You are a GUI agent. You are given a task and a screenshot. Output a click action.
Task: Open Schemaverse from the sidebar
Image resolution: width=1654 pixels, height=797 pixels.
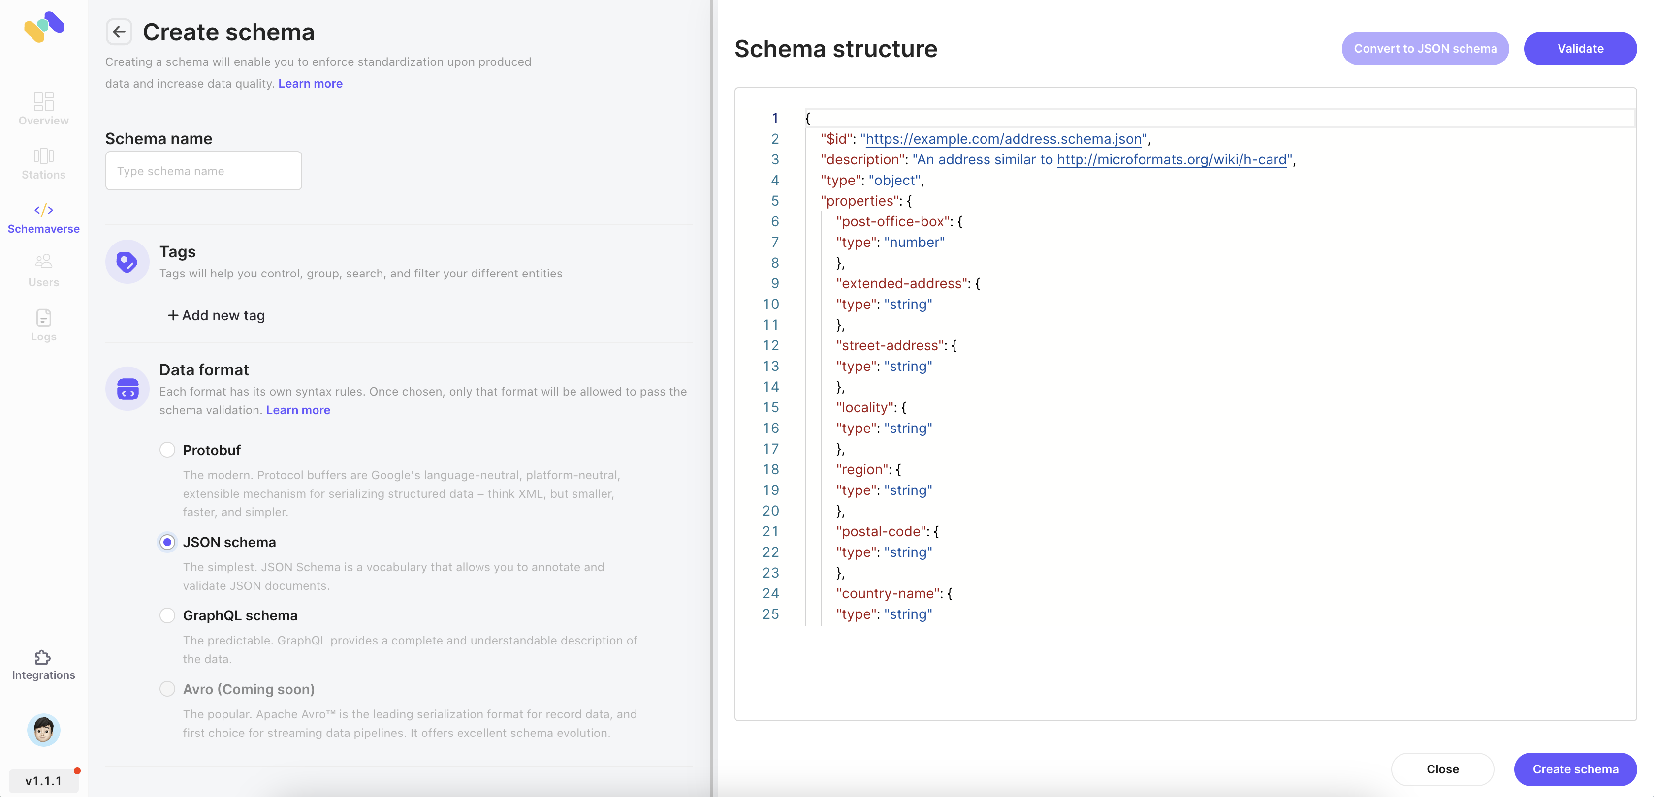coord(43,218)
